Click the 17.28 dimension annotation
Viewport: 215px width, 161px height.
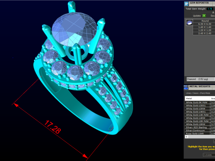(53, 127)
